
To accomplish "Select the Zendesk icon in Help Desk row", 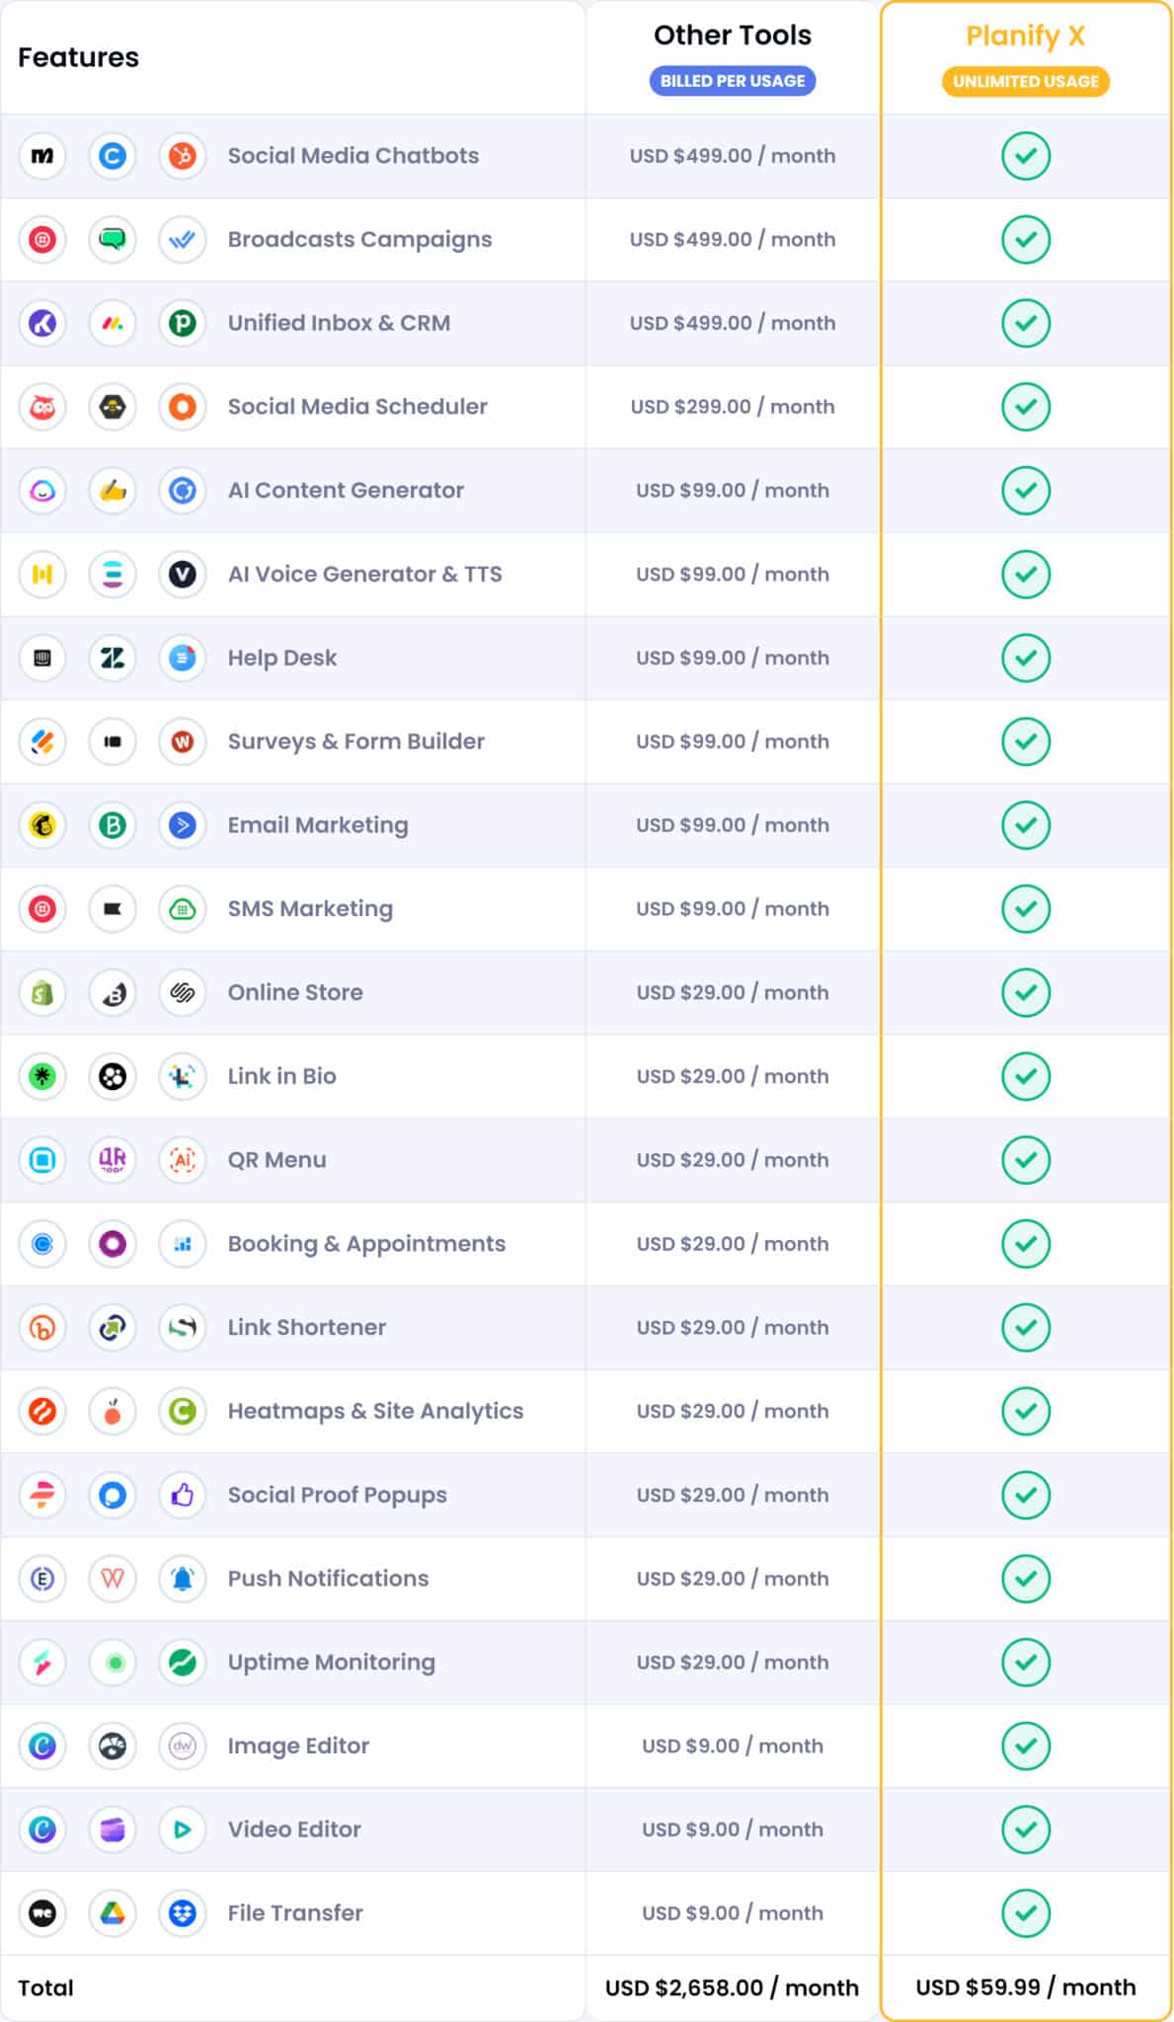I will click(x=113, y=658).
